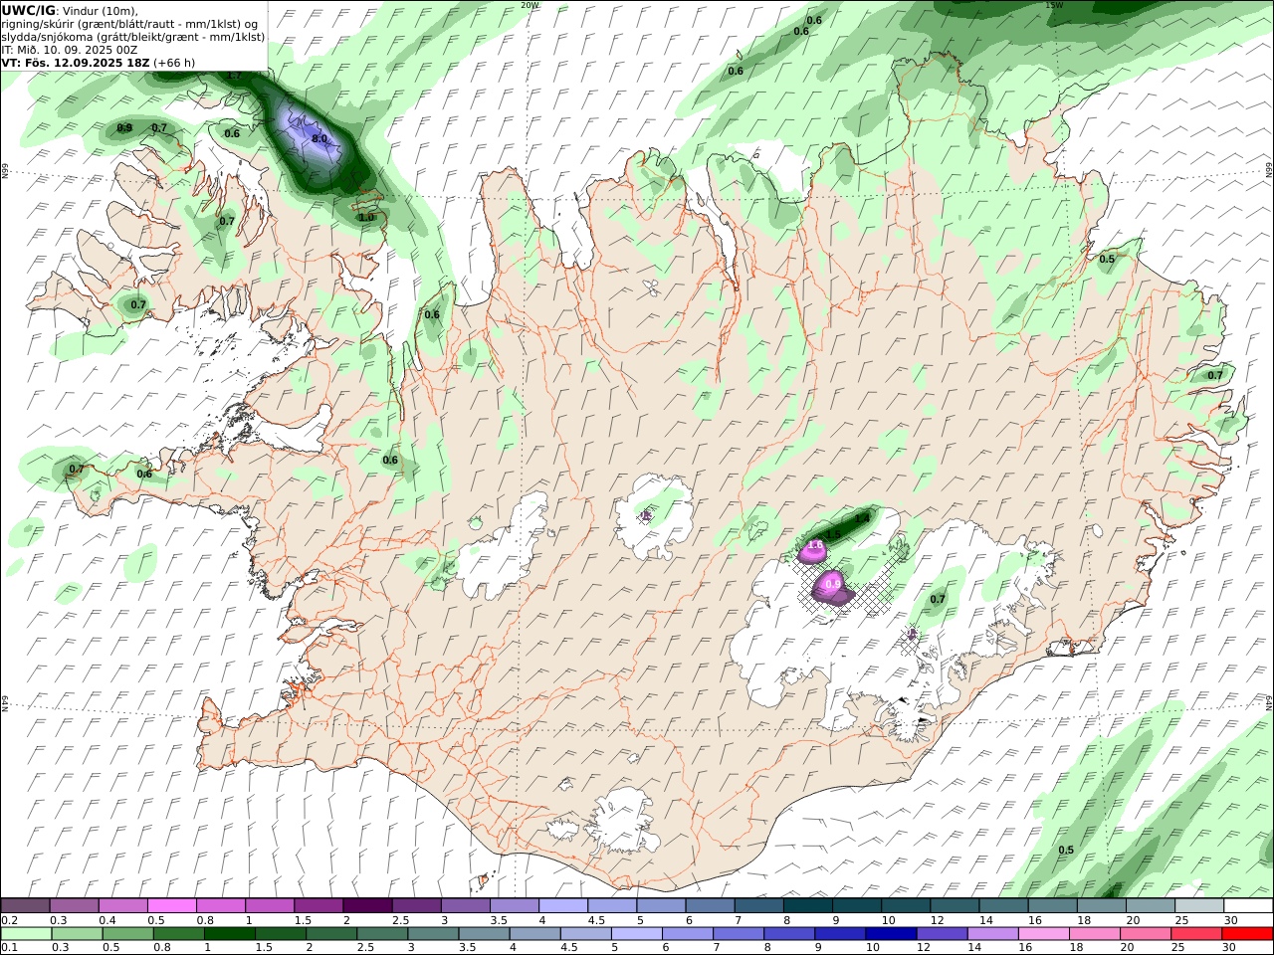Click the '0.2' tick label of the snow scale

9,920
